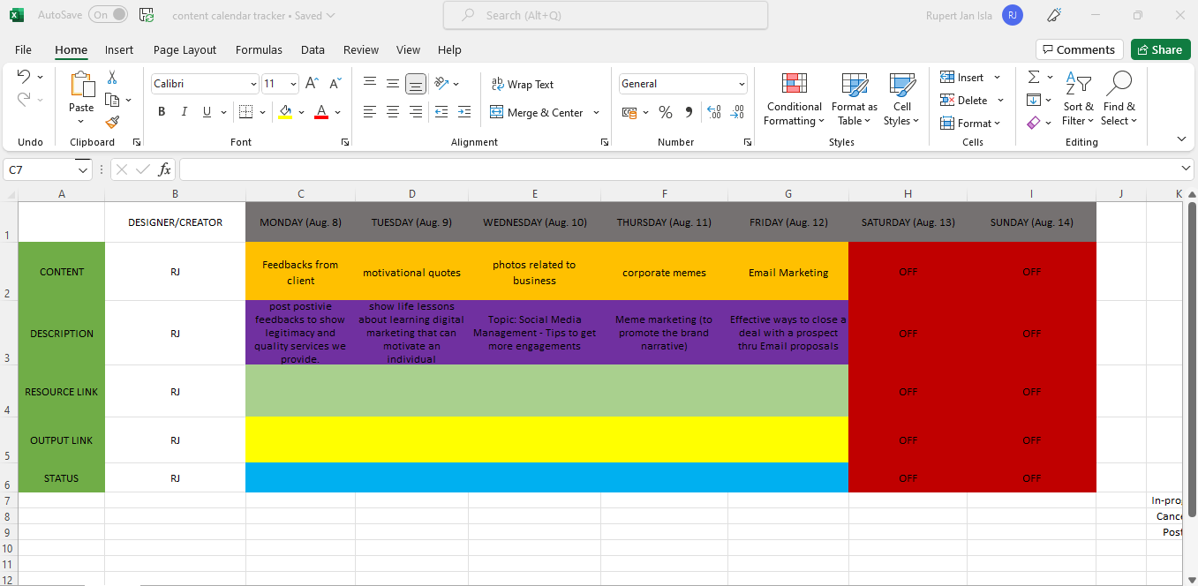Open Cell Styles gallery
The width and height of the screenshot is (1198, 586).
901,100
